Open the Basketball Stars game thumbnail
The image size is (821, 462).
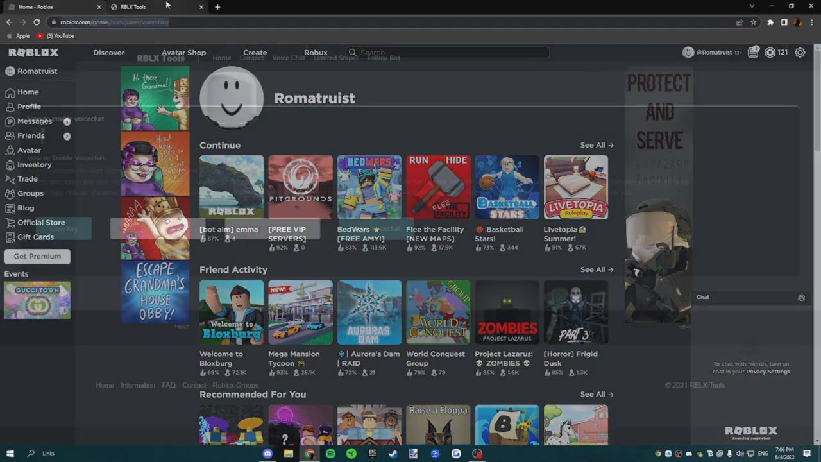coord(507,187)
